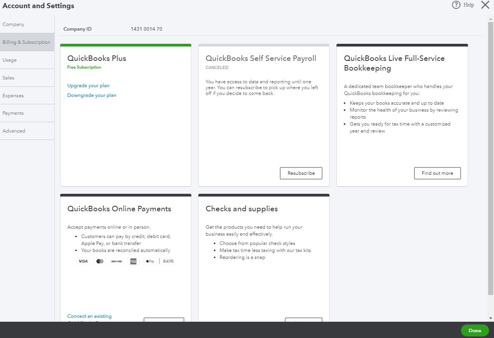Click QuickBooks Live Full-Service Bookkeeping heading
The image size is (494, 338).
click(x=394, y=63)
